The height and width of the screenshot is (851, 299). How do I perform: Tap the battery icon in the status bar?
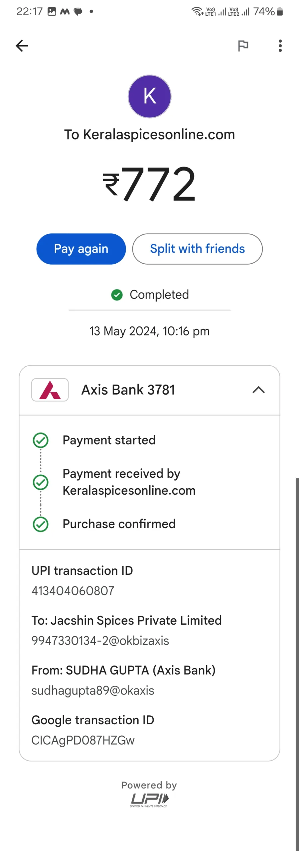tap(280, 12)
